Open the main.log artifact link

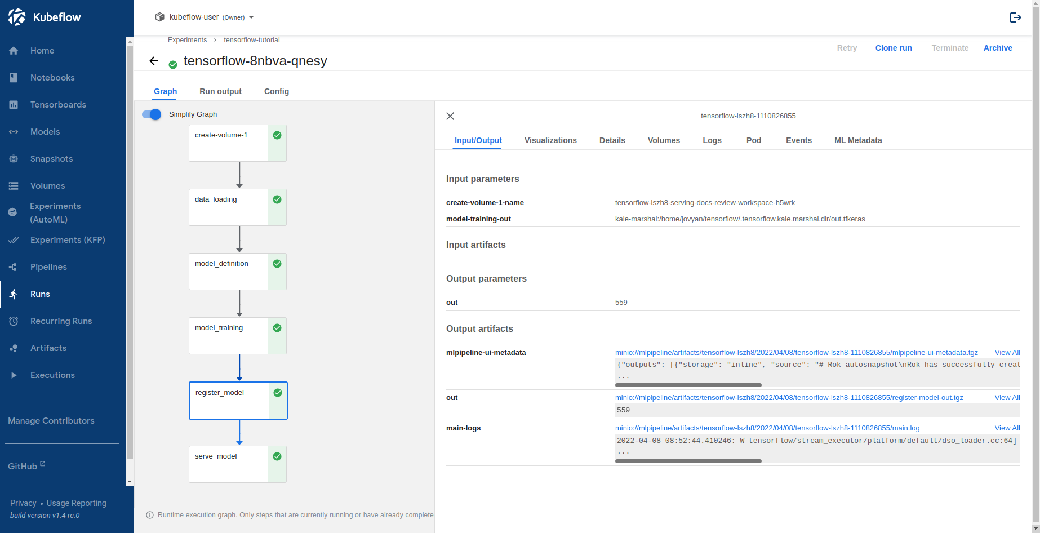click(767, 428)
